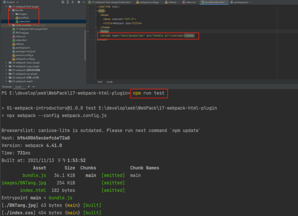Screen dimensions: 298x216
Task: Close the Local terminal session tab
Action: pyautogui.click(x=23, y=87)
